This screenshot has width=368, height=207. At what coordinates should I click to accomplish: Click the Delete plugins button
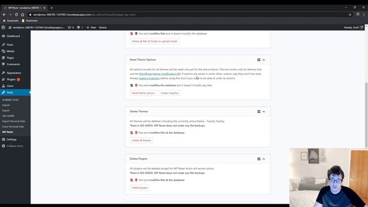pos(140,188)
